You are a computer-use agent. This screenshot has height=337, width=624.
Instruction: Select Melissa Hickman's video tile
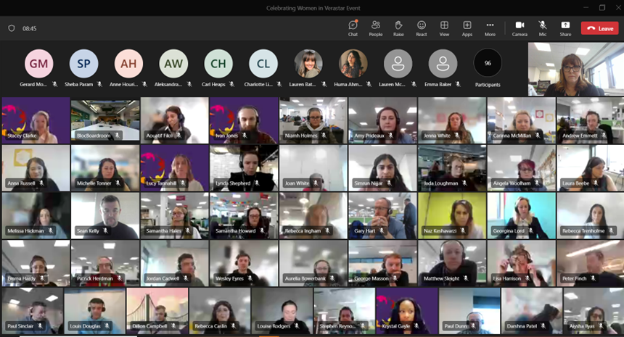click(x=36, y=216)
